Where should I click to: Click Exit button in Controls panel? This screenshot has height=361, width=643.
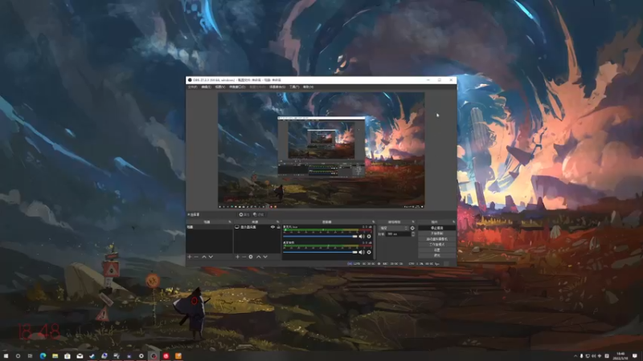436,255
